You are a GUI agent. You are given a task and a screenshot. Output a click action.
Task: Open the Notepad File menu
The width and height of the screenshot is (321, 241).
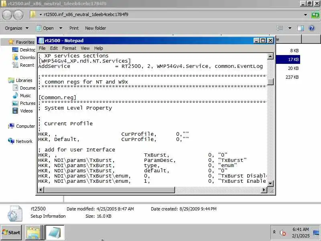(42, 48)
